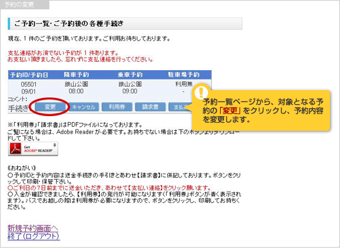Click the 終了(ログアウト) logout link
The height and width of the screenshot is (251, 340).
click(33, 236)
